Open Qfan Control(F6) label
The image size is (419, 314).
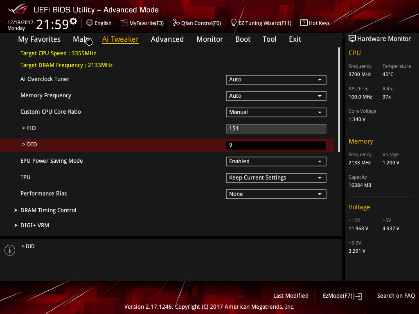tap(201, 23)
